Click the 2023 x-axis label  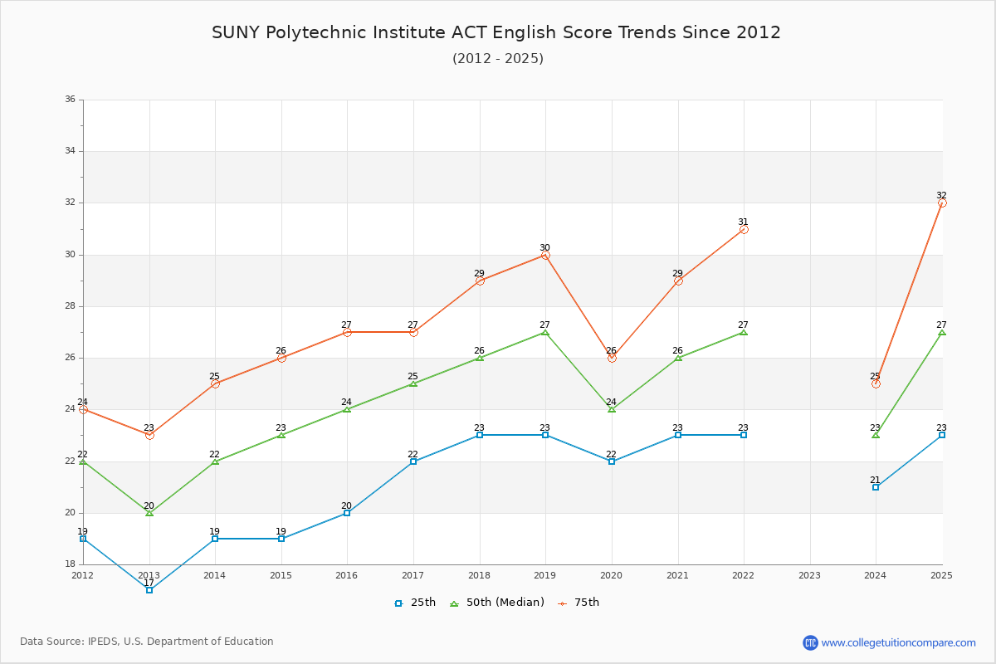[x=809, y=575]
